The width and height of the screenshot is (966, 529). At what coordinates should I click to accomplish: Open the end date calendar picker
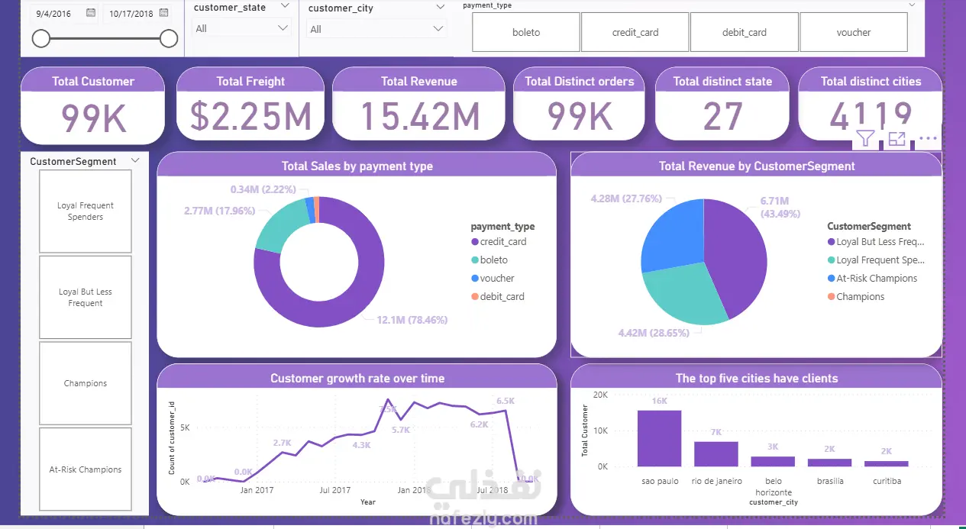163,13
